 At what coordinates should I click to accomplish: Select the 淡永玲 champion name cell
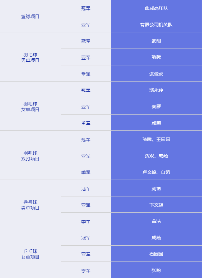point(156,90)
